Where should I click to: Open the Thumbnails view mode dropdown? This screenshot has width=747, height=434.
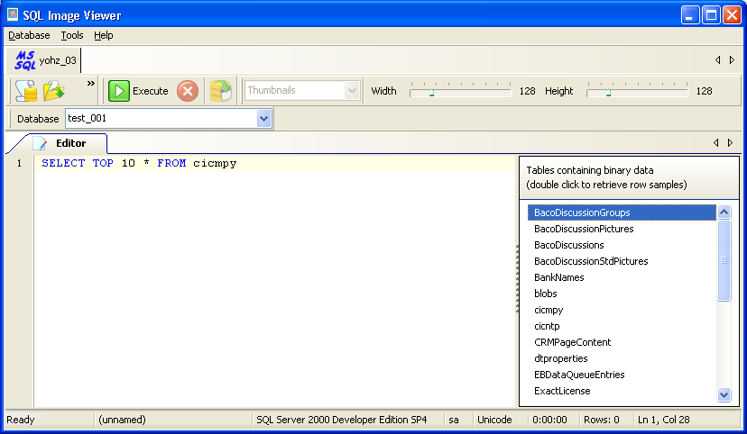click(x=352, y=91)
